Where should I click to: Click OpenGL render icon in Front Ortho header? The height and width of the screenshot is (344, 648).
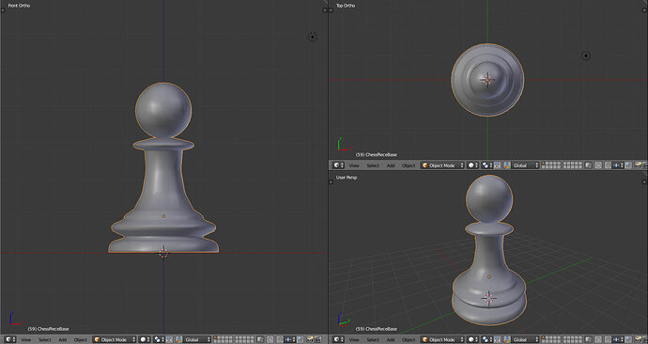[310, 339]
